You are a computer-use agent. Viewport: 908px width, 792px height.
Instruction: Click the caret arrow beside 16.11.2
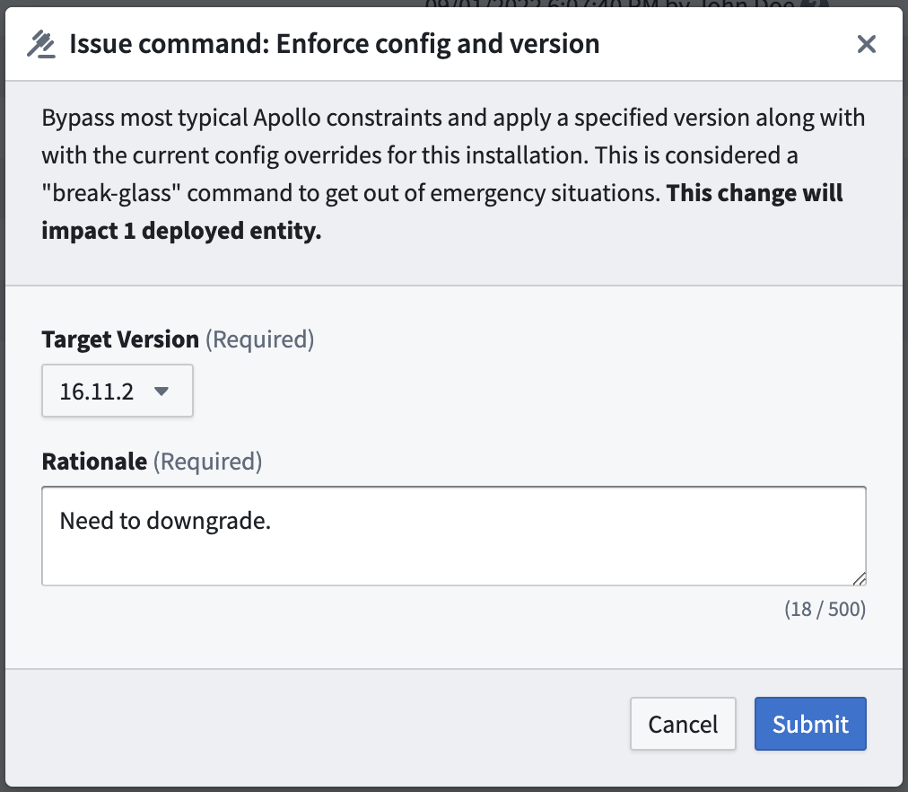tap(162, 392)
